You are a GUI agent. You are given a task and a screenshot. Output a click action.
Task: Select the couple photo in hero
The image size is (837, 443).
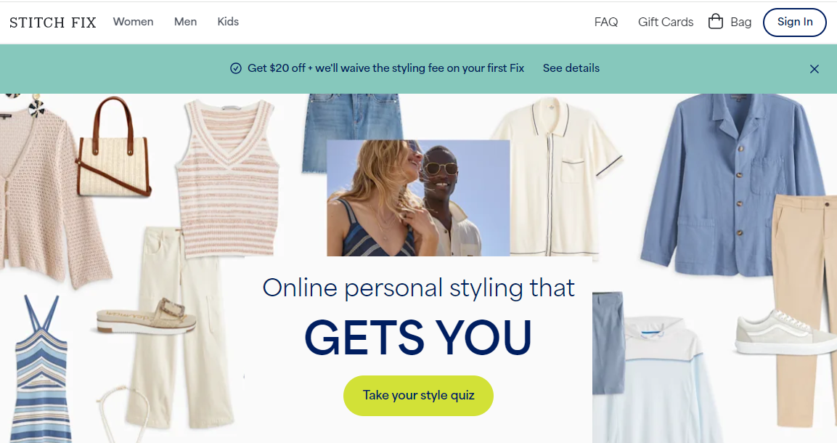point(418,198)
